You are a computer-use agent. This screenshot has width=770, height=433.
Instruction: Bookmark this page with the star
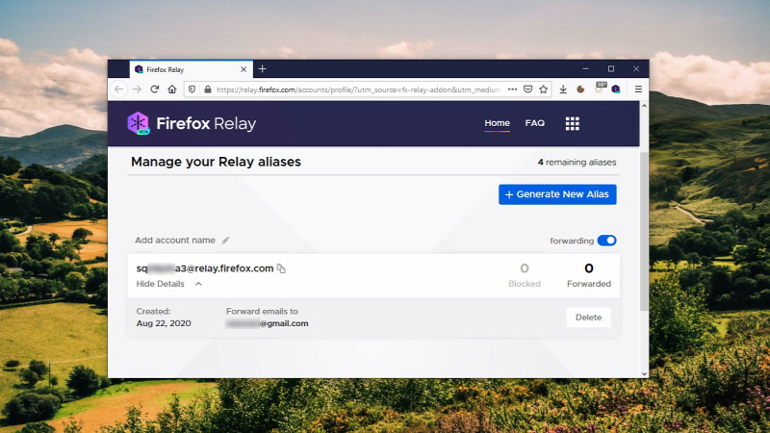pyautogui.click(x=543, y=89)
